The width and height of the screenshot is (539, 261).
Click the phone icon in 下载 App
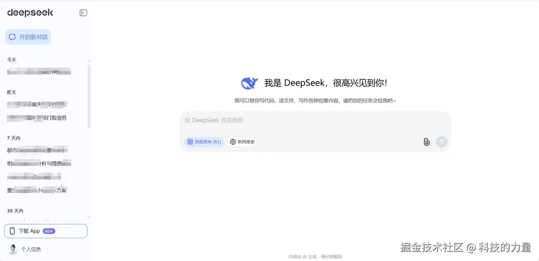[12, 231]
